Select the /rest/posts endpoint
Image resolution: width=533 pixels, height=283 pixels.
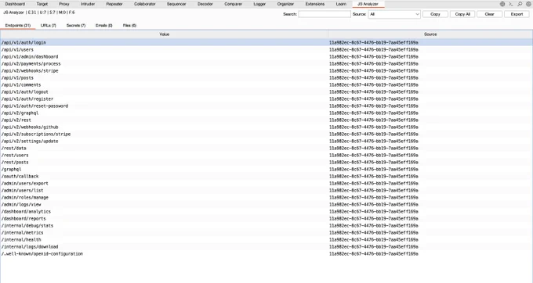[266, 163]
